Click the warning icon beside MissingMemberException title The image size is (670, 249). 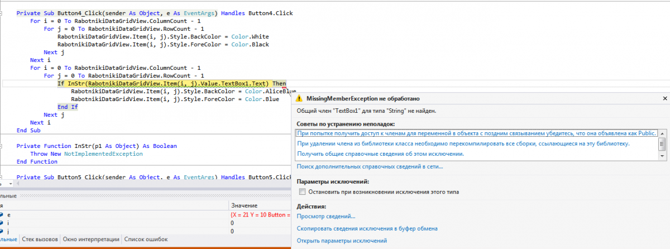tap(300, 98)
